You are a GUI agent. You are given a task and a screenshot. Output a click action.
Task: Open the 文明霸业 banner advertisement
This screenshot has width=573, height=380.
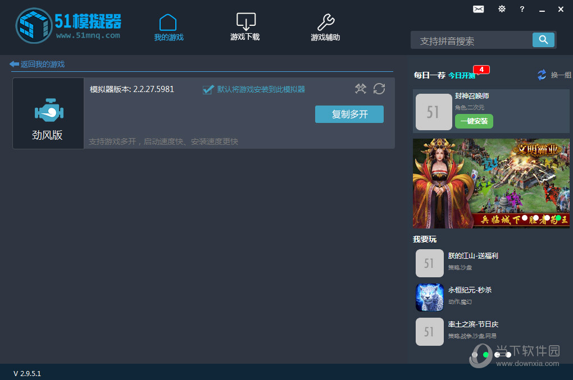click(490, 182)
